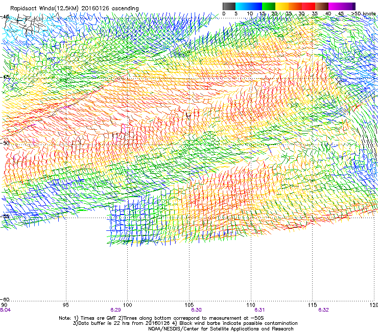378x332 pixels.
Task: Click the '100' longitude axis label
Action: [x=127, y=305]
